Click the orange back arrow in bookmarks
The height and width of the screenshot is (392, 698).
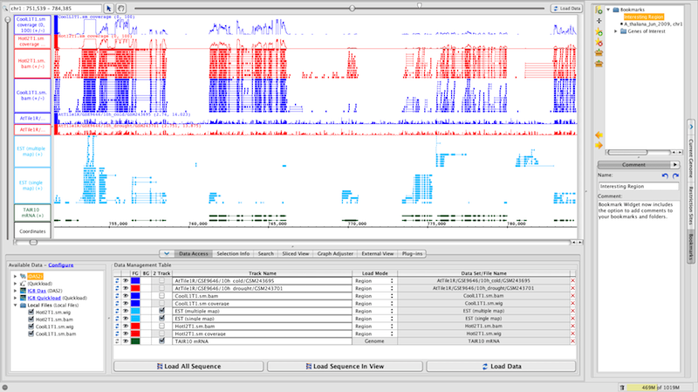(x=599, y=134)
